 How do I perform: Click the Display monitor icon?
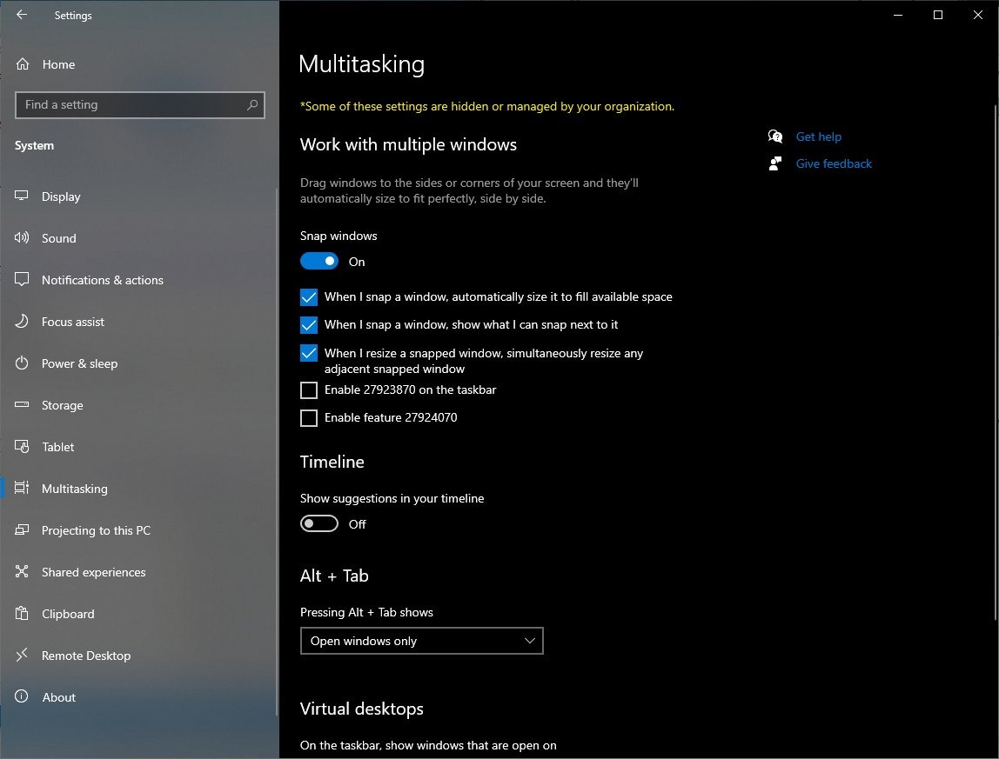coord(23,196)
